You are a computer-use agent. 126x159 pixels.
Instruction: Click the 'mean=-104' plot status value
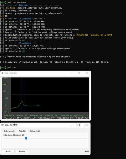click(36, 115)
